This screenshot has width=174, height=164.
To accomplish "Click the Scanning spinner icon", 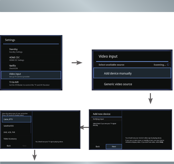I will [168, 65].
